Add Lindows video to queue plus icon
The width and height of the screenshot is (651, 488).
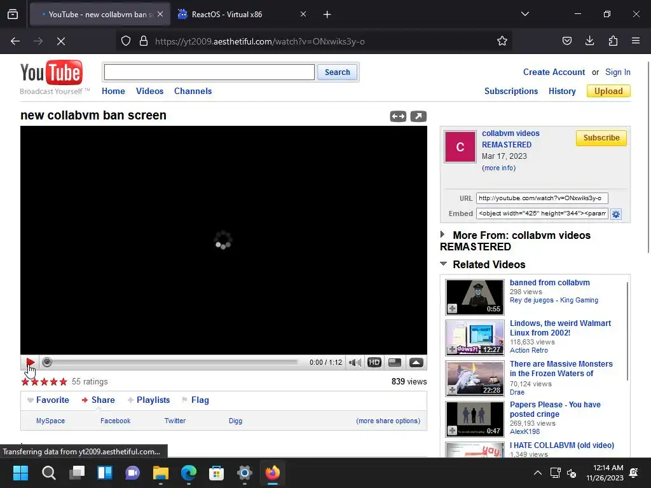tap(452, 349)
